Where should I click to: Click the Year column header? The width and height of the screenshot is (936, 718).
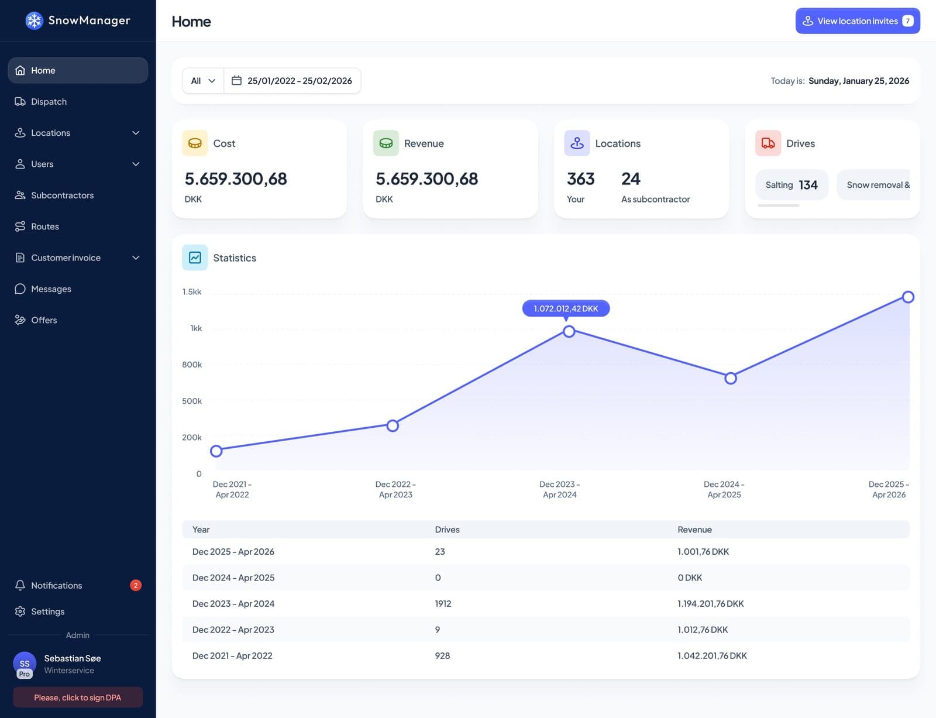(201, 530)
